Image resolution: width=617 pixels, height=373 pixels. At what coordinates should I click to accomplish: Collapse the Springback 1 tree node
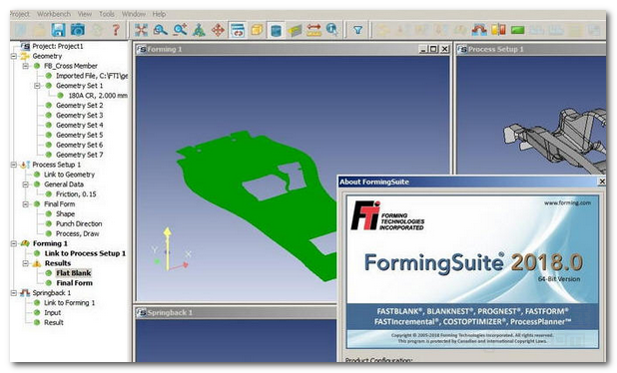pos(13,293)
